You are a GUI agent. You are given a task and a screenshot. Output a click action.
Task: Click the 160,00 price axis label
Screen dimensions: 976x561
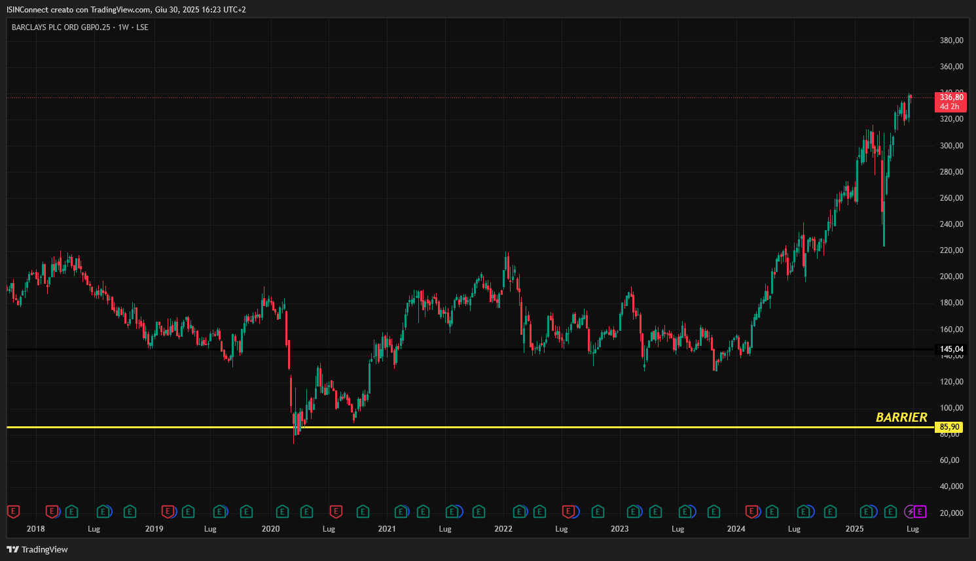click(951, 330)
